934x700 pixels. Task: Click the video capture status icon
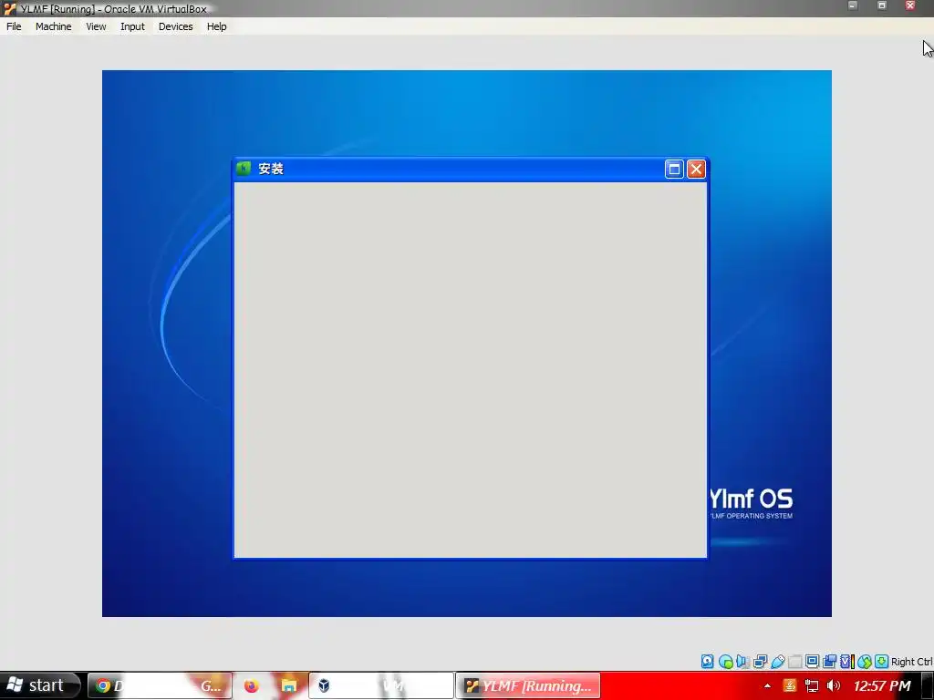(x=829, y=662)
